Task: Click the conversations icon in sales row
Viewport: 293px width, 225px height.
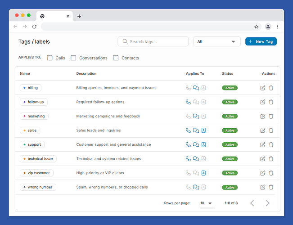Action: pyautogui.click(x=196, y=130)
